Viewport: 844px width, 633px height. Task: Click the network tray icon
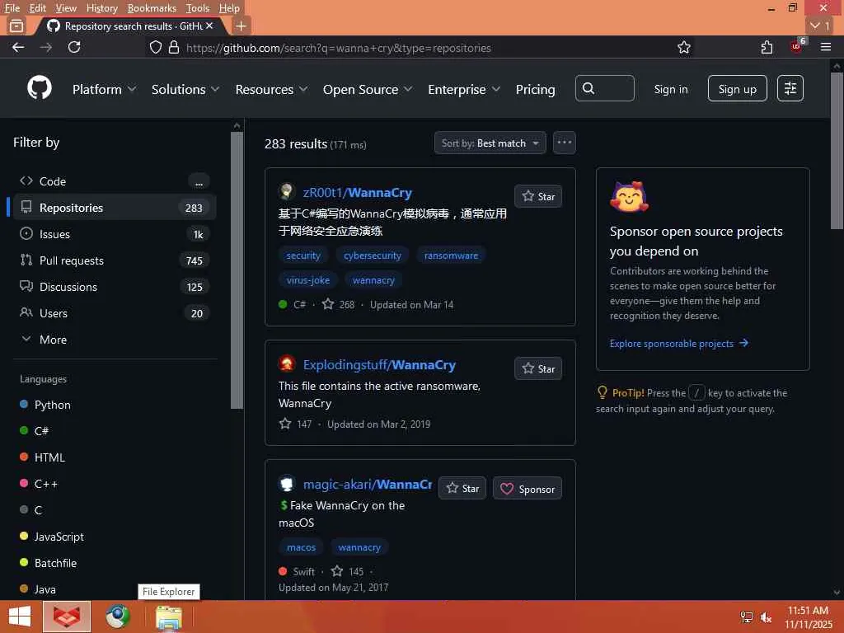tap(747, 617)
